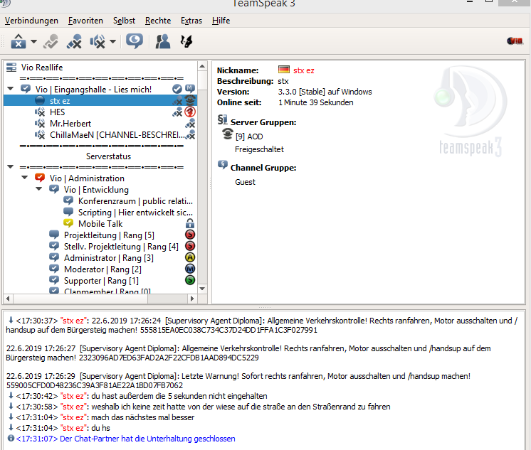Click the red question badge on the HES row
The image size is (531, 450).
[190, 112]
